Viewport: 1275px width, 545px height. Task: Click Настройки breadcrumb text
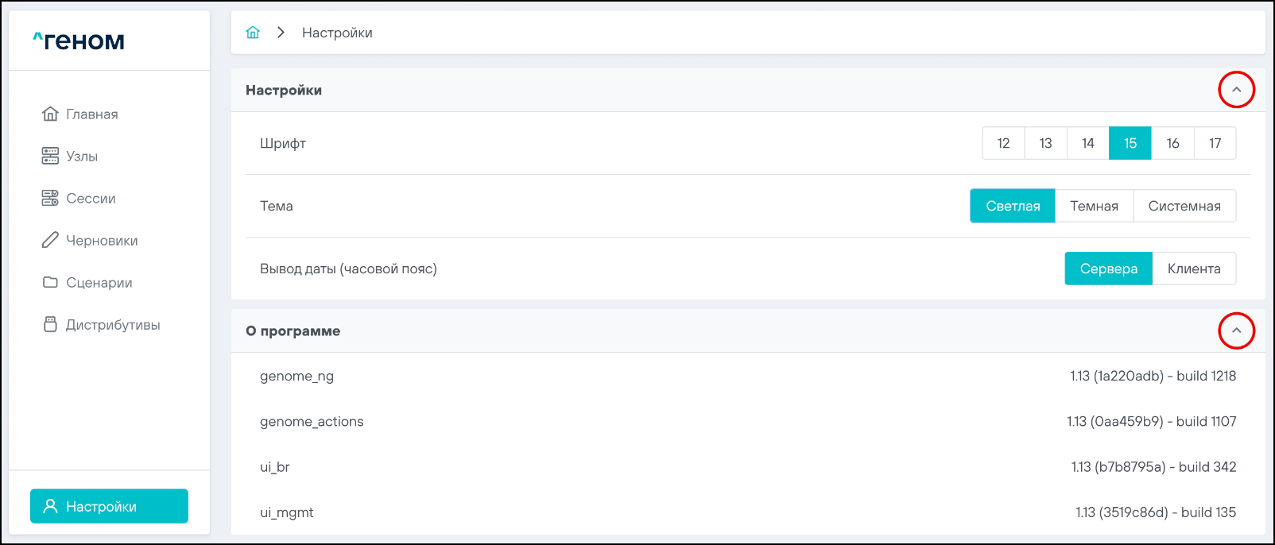tap(337, 33)
